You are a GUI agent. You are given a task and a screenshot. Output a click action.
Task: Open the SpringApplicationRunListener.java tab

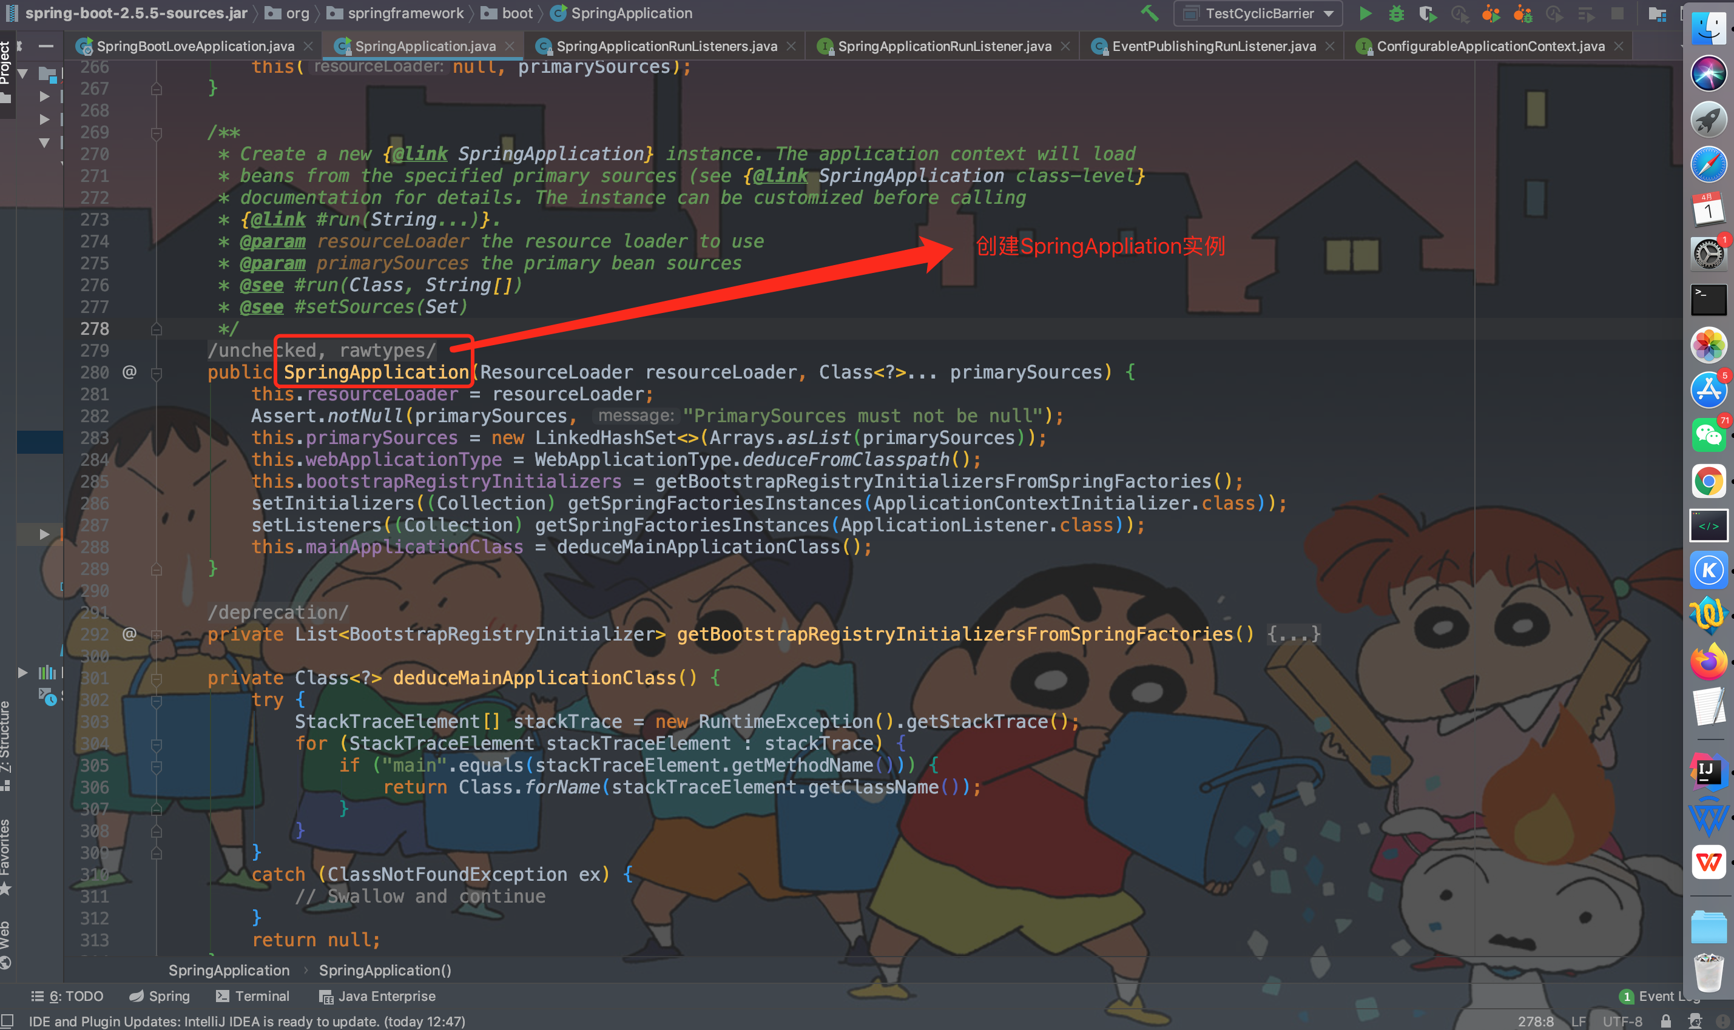click(x=943, y=46)
